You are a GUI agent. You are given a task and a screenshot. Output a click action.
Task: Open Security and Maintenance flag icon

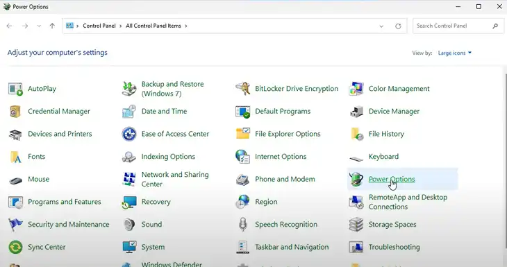15,225
